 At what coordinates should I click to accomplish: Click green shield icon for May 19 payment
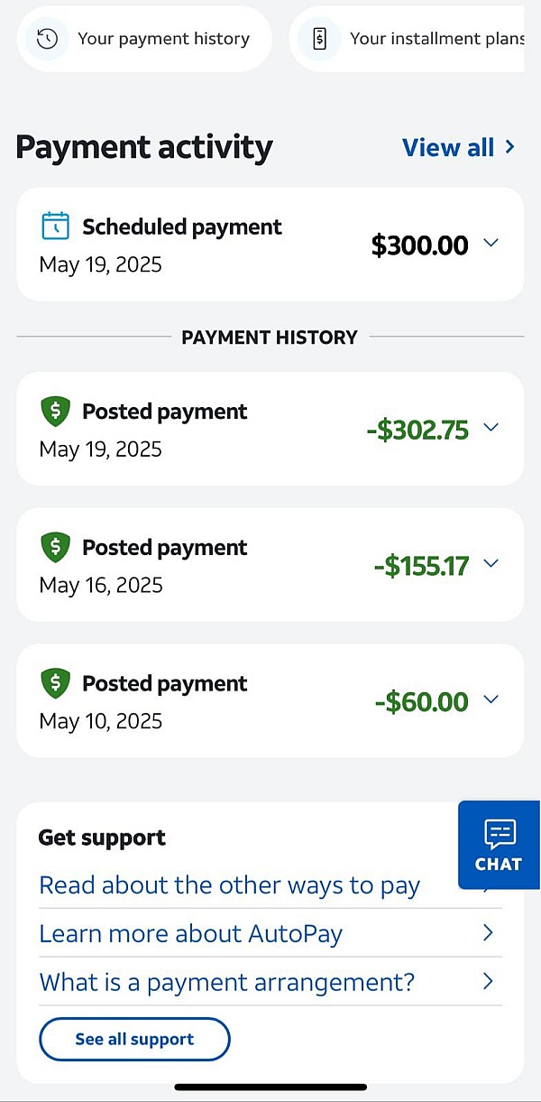point(55,412)
